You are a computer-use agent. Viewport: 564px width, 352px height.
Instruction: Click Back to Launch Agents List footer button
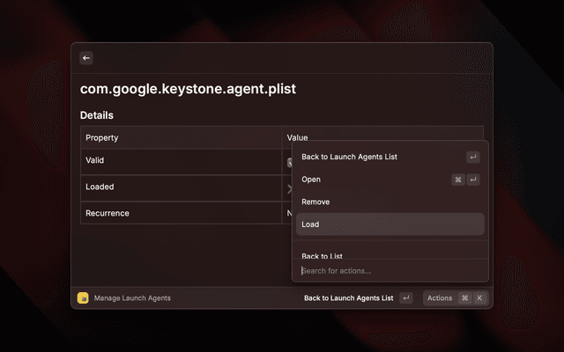point(348,298)
